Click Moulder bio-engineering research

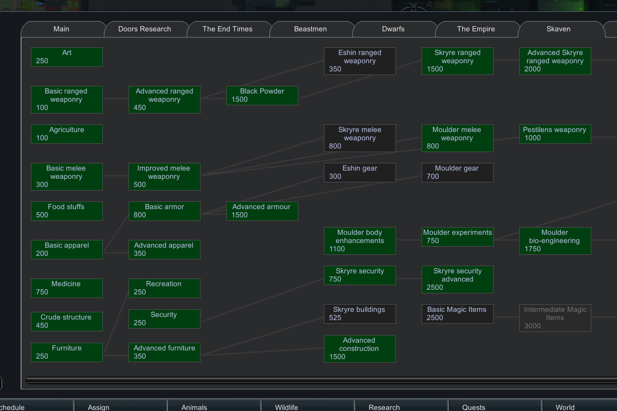tap(555, 241)
